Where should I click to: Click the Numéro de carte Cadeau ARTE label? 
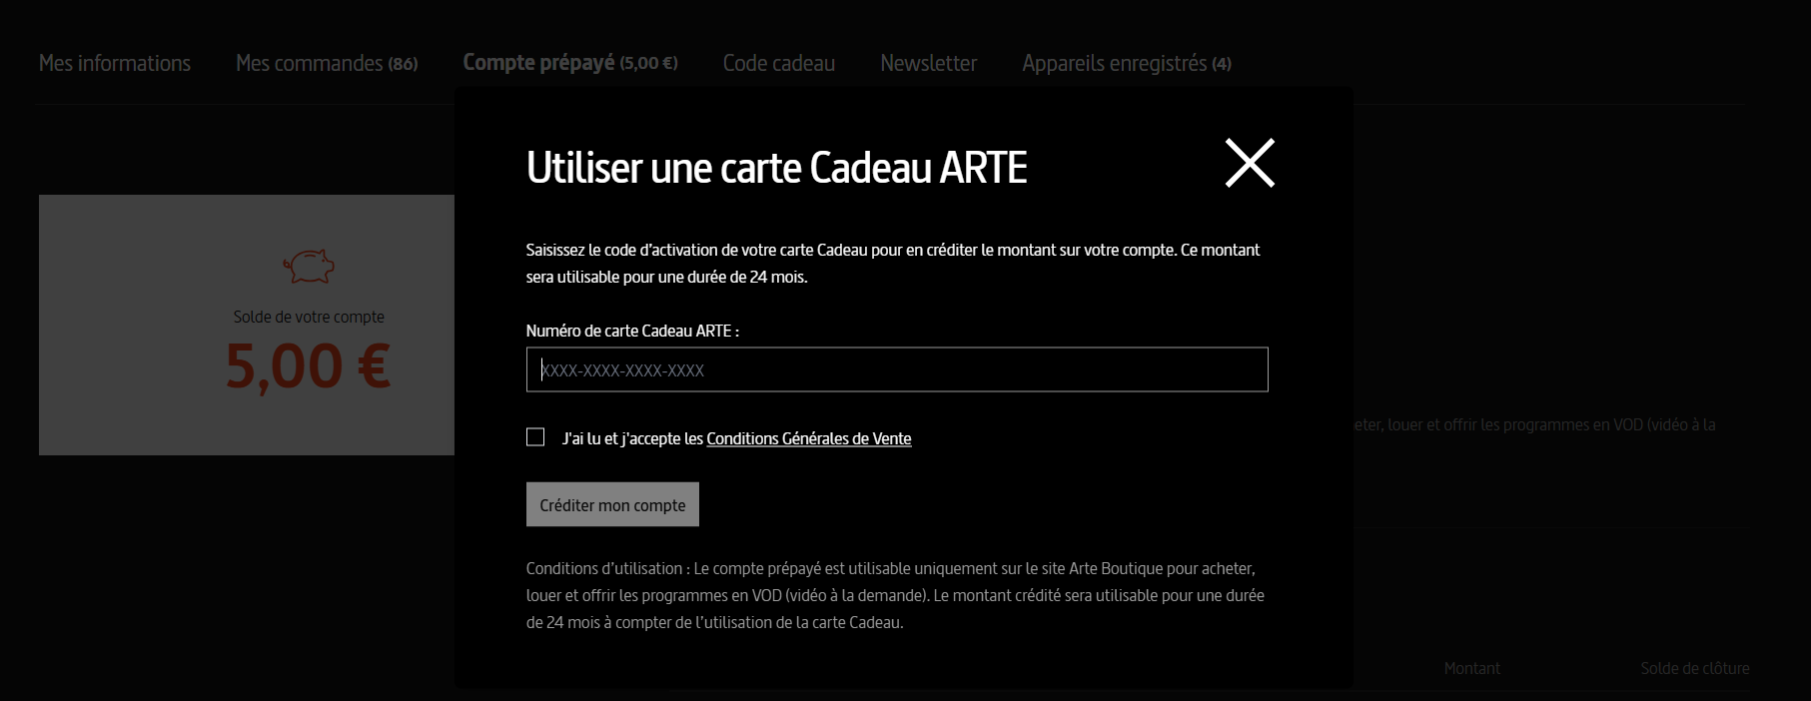(632, 331)
